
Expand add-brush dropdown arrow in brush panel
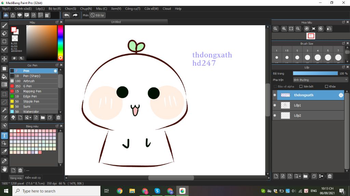coord(30,117)
